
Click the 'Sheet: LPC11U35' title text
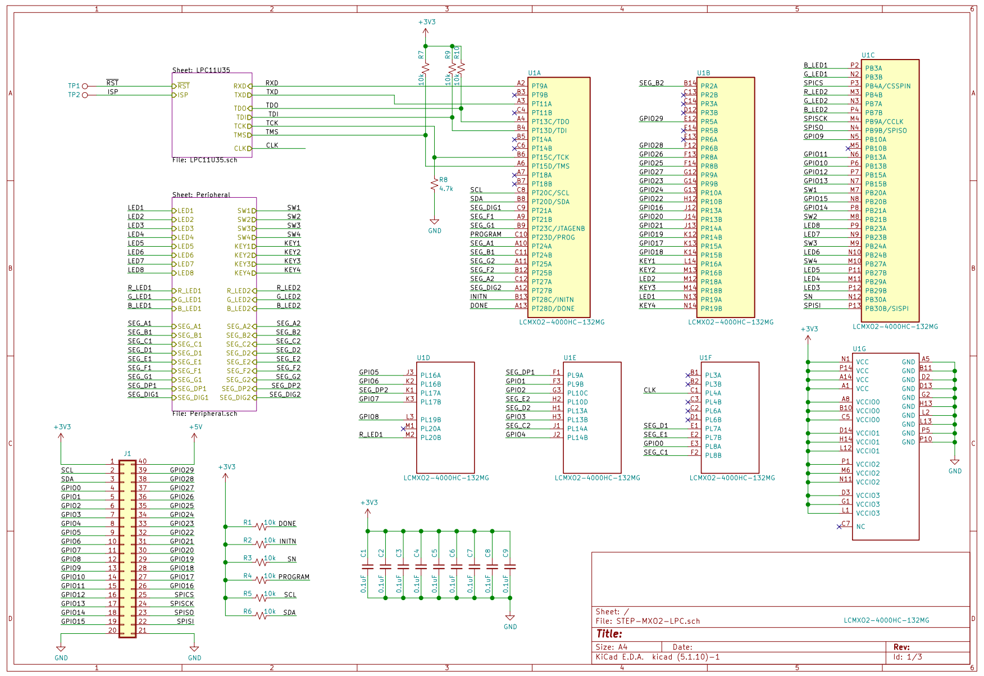click(201, 70)
